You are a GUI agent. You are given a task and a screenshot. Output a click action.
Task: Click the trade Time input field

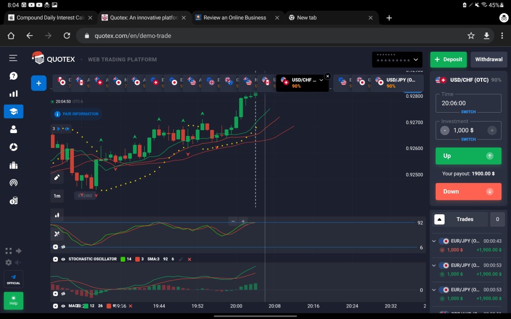pos(468,103)
